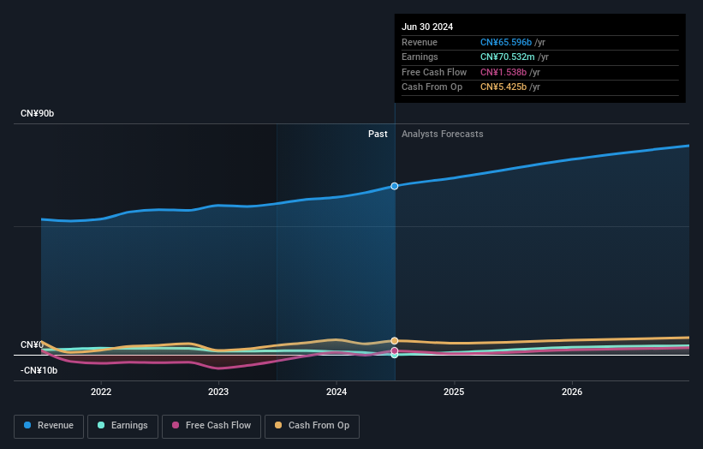Click the Past section label
Viewport: 703px width, 449px height.
(x=378, y=134)
